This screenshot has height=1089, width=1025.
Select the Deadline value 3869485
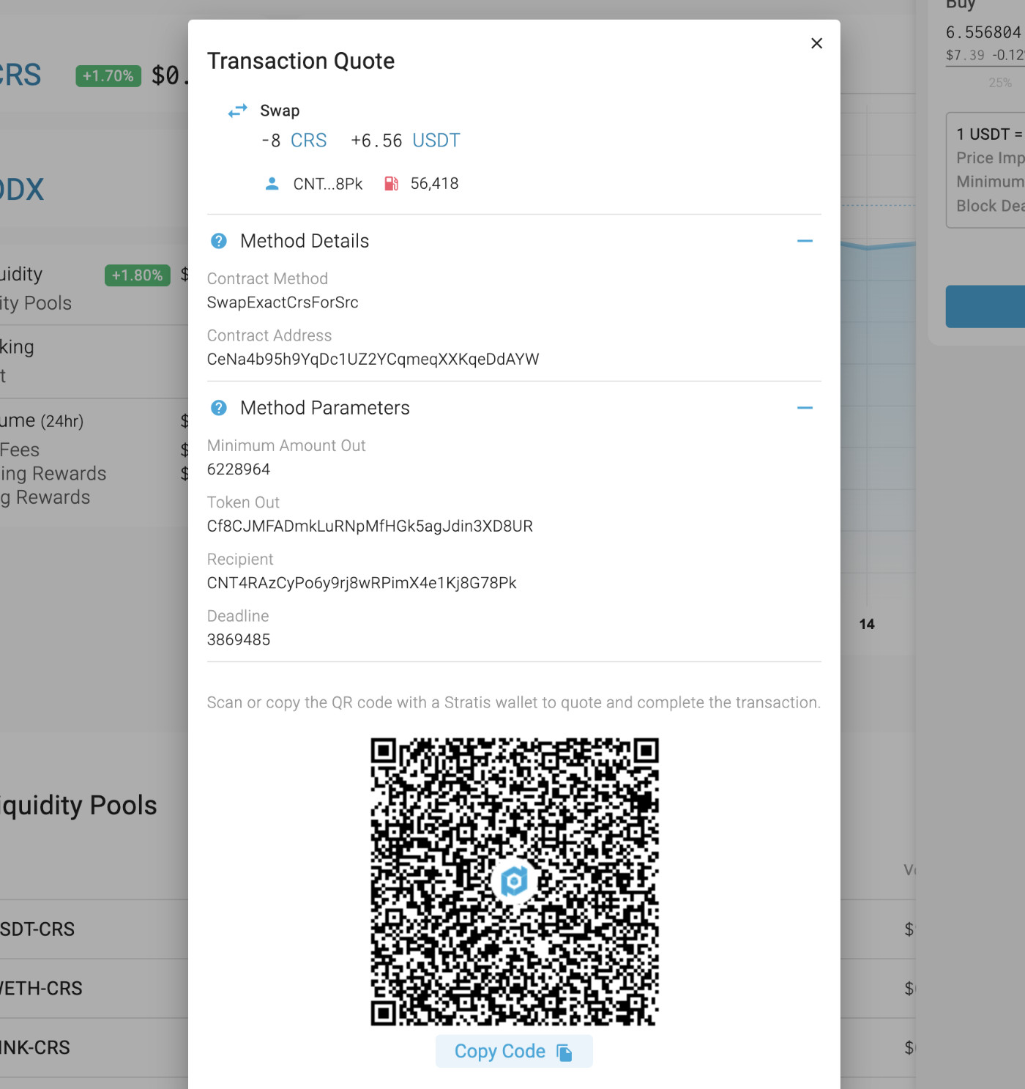coord(239,640)
